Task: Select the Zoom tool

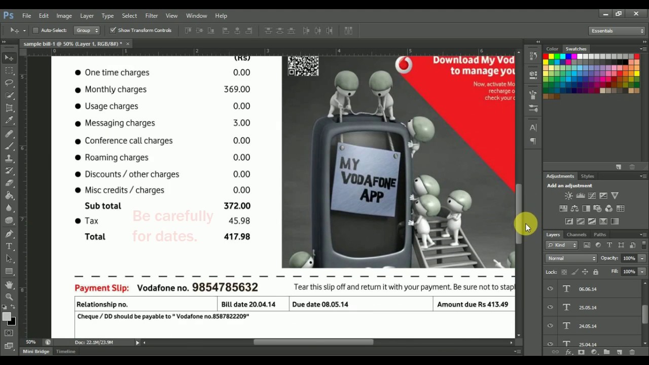Action: (x=9, y=297)
